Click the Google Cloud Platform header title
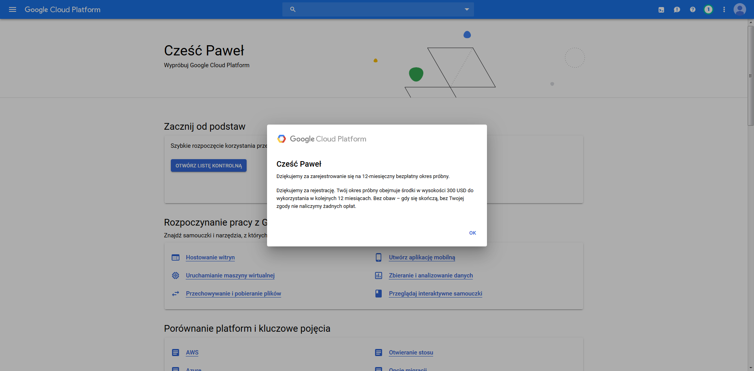Viewport: 754px width, 371px height. coord(62,9)
